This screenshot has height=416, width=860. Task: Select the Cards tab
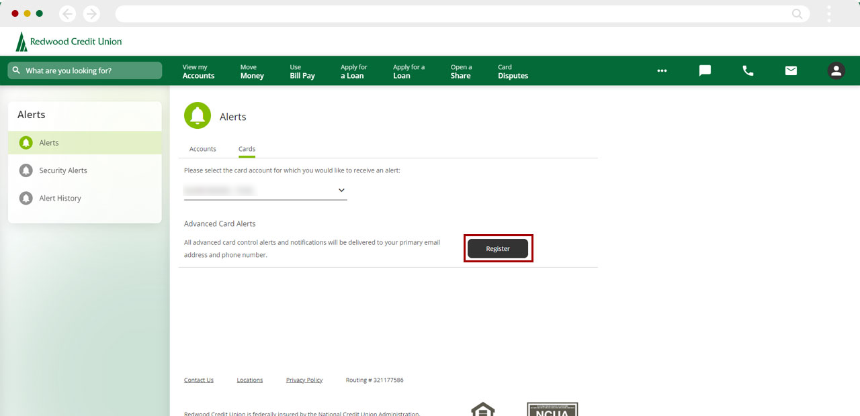point(247,149)
